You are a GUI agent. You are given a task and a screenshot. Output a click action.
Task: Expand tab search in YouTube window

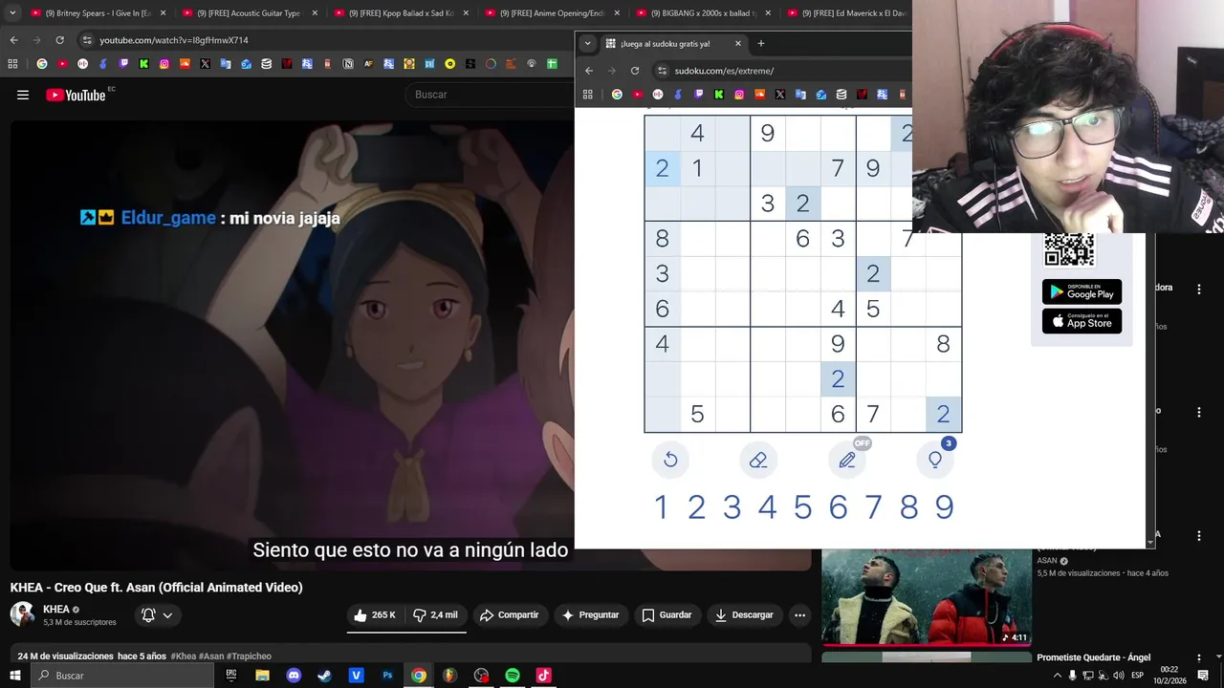click(x=12, y=13)
